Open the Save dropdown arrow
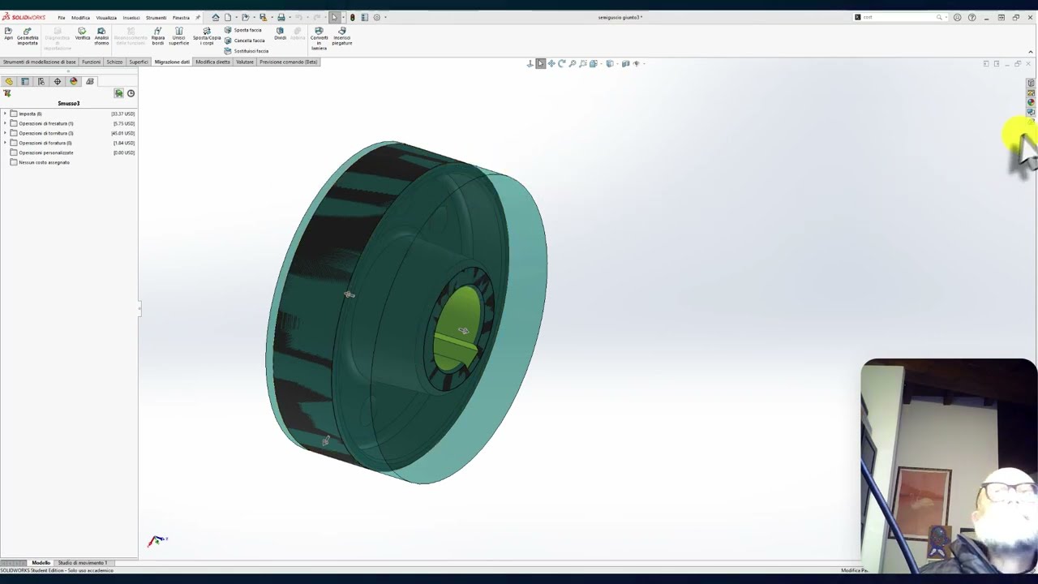Image resolution: width=1038 pixels, height=584 pixels. coord(272,17)
